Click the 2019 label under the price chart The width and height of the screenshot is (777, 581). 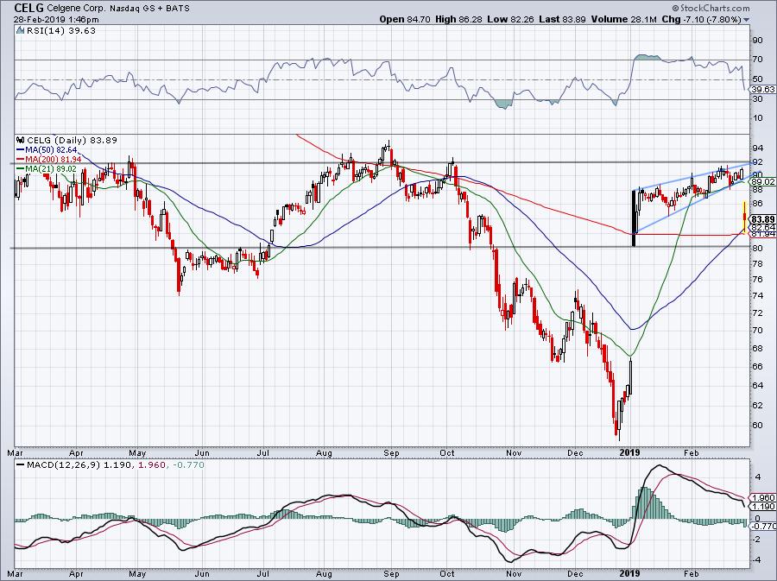pos(630,452)
